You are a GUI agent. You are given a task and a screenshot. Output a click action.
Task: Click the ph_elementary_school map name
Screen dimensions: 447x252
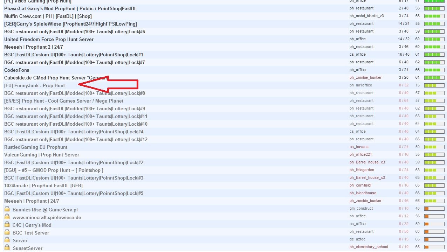pos(369,247)
